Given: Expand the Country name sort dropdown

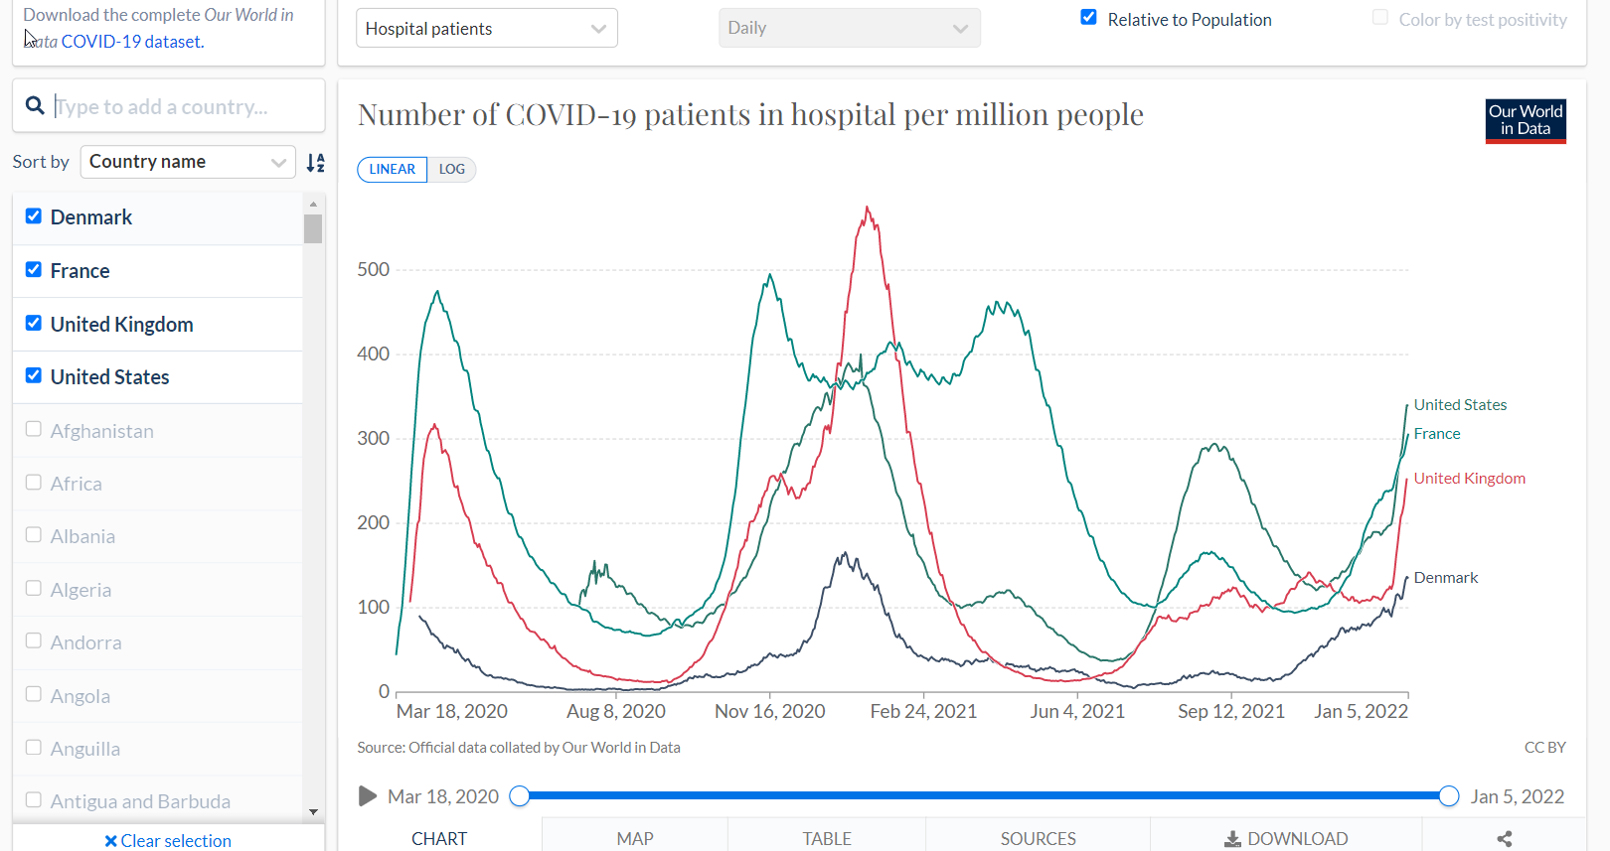Looking at the screenshot, I should [x=188, y=162].
